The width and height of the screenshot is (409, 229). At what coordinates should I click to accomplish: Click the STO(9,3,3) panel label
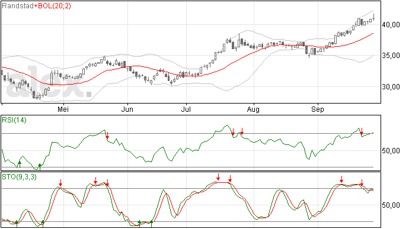(x=19, y=177)
